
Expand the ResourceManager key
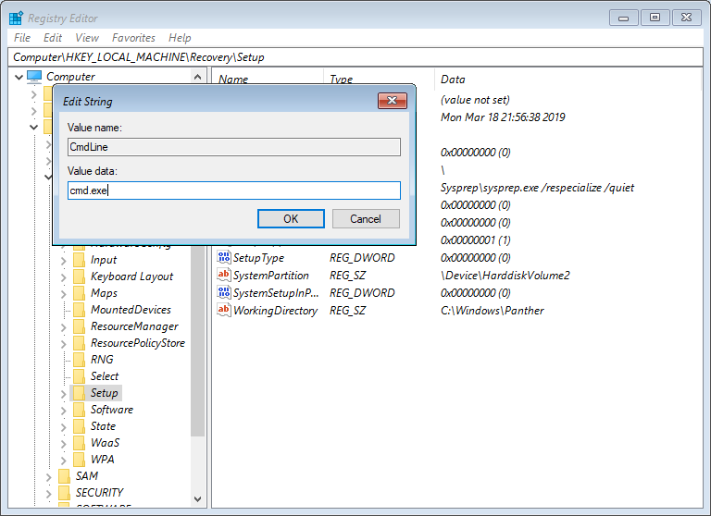click(x=64, y=327)
